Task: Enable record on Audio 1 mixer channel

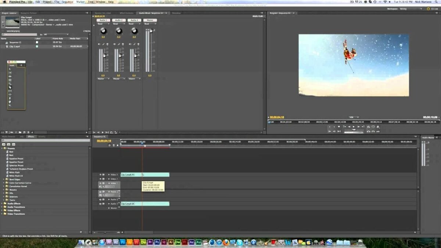Action: pos(107,44)
